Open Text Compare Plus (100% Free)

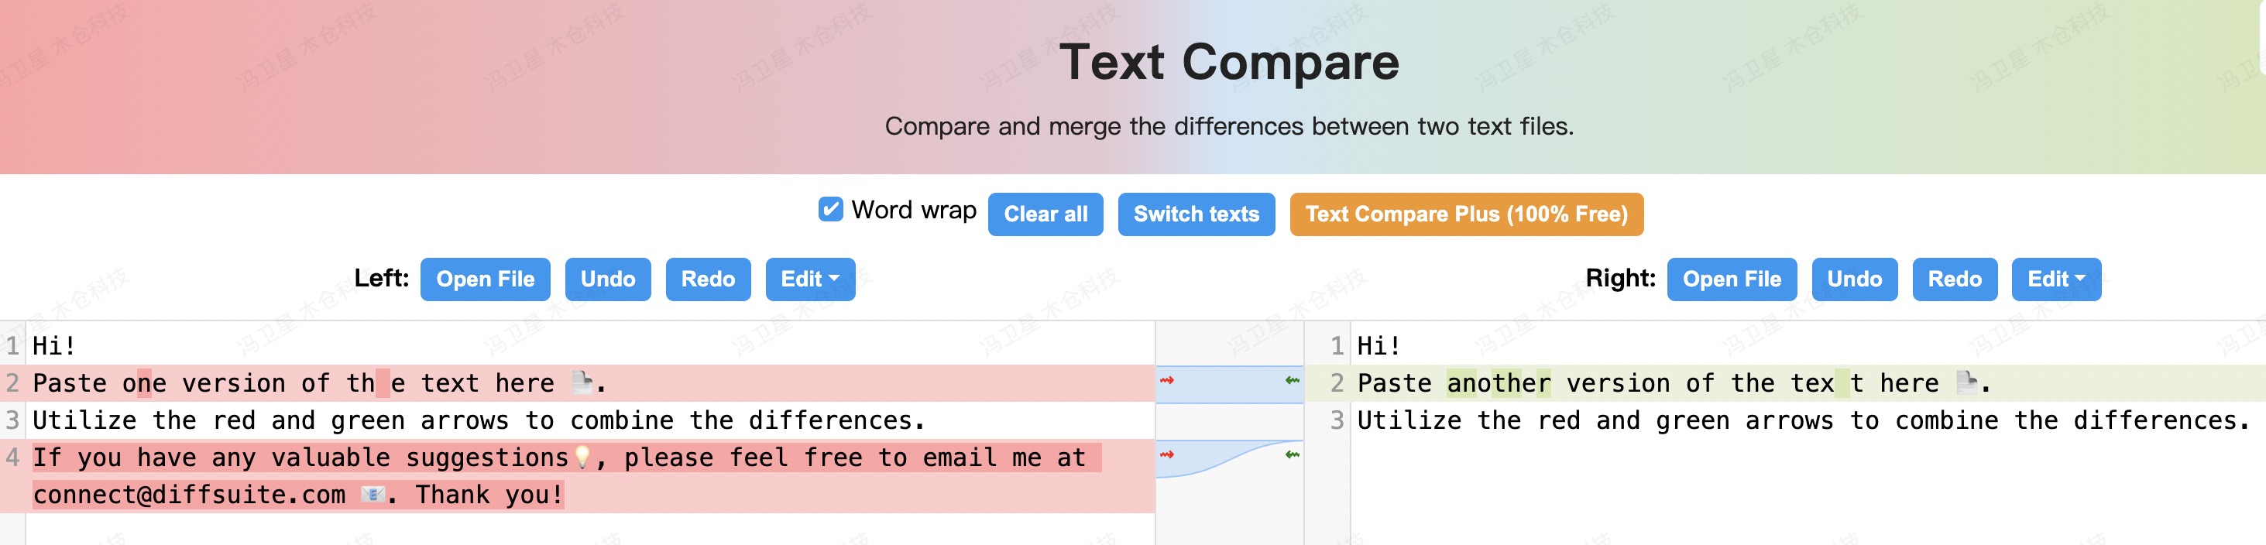(x=1465, y=214)
